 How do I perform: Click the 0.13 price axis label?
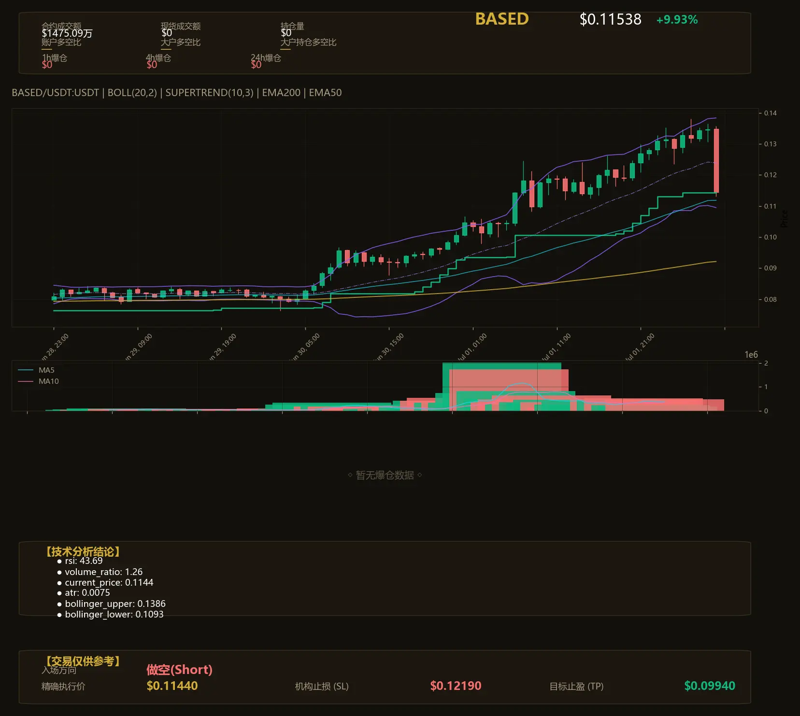[771, 144]
